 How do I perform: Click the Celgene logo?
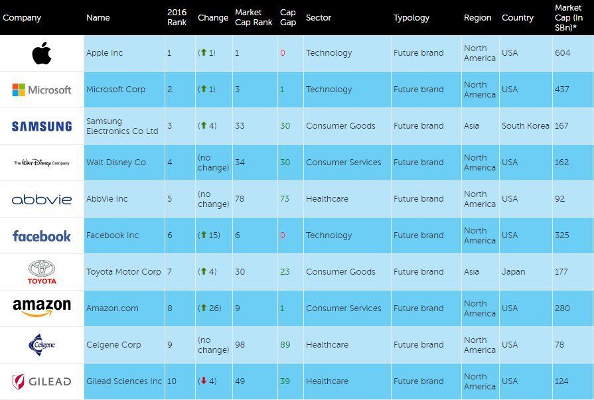point(41,344)
